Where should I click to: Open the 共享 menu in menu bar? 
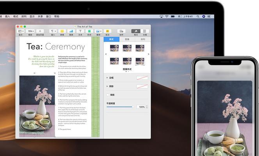[40, 16]
